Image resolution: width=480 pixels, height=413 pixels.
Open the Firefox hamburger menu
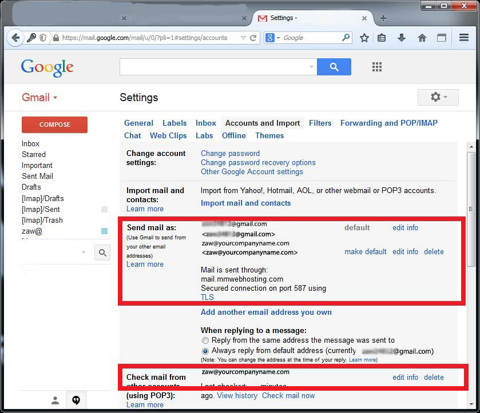(x=464, y=38)
